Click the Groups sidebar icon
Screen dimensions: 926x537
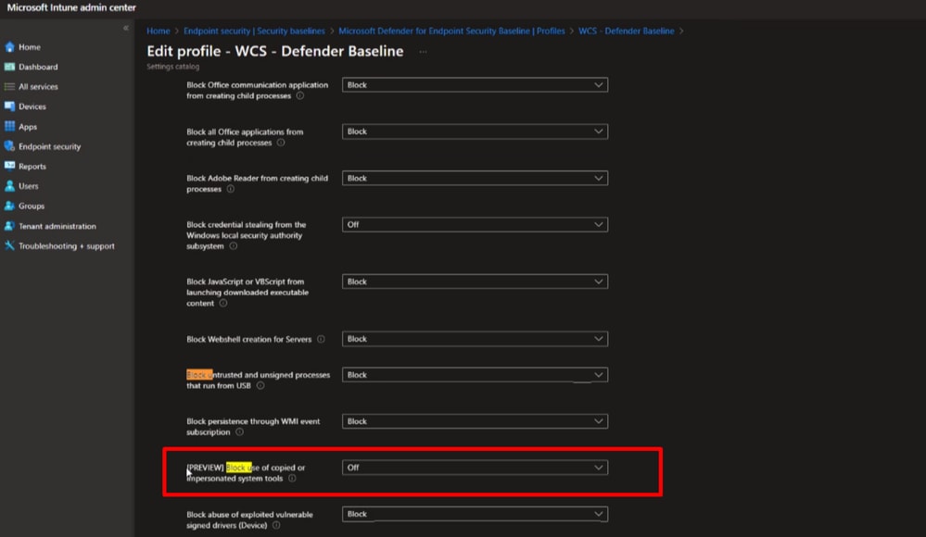click(9, 206)
